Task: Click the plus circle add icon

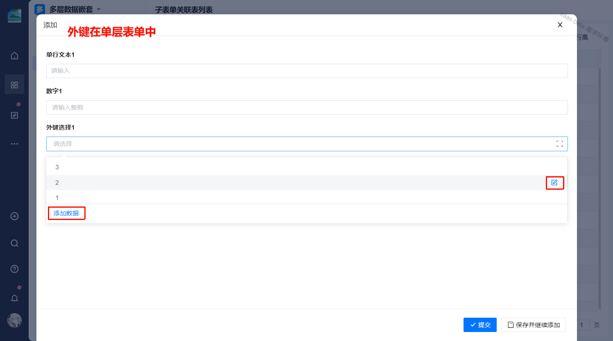Action: coord(14,216)
